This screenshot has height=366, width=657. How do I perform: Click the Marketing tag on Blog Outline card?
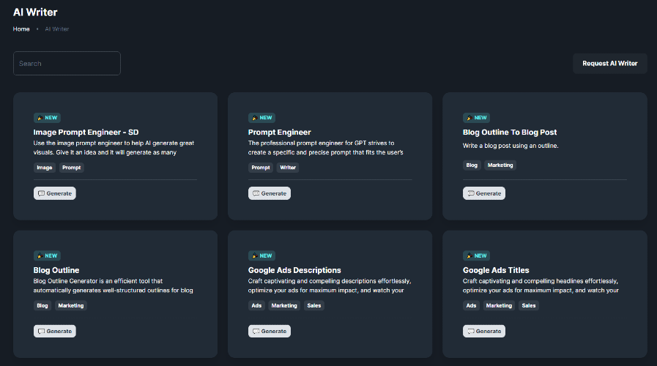[71, 305]
